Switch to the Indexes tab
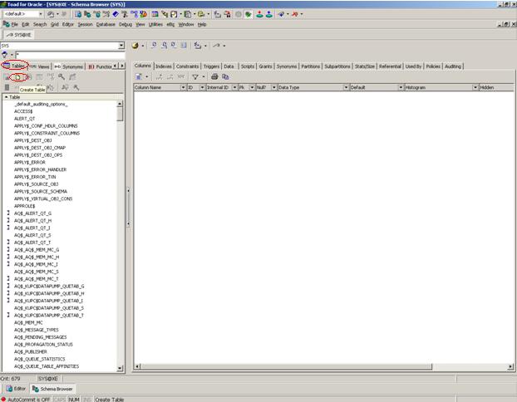The image size is (517, 402). [x=164, y=66]
